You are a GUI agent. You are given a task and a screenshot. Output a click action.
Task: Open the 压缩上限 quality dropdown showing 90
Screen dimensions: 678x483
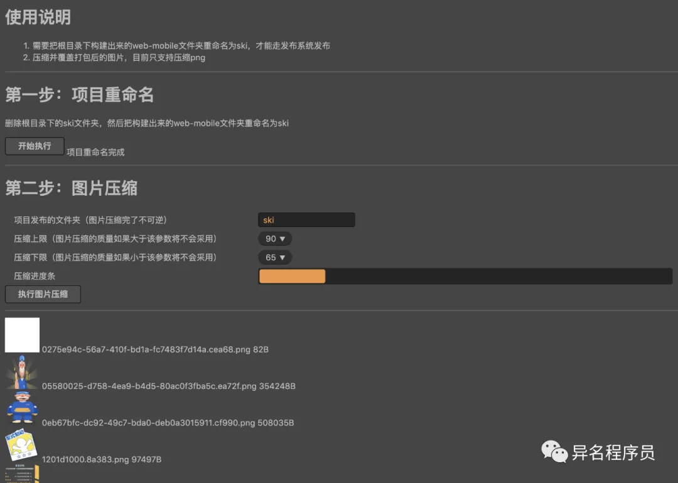coord(274,238)
